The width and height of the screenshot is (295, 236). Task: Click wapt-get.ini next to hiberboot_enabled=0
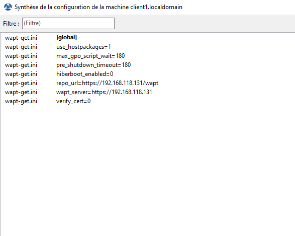tap(21, 74)
